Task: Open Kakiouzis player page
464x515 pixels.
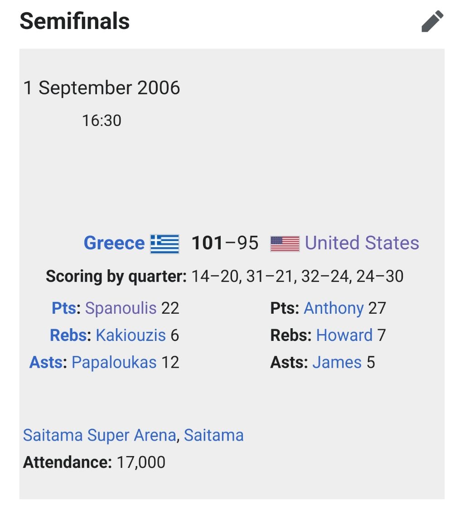Action: click(130, 335)
